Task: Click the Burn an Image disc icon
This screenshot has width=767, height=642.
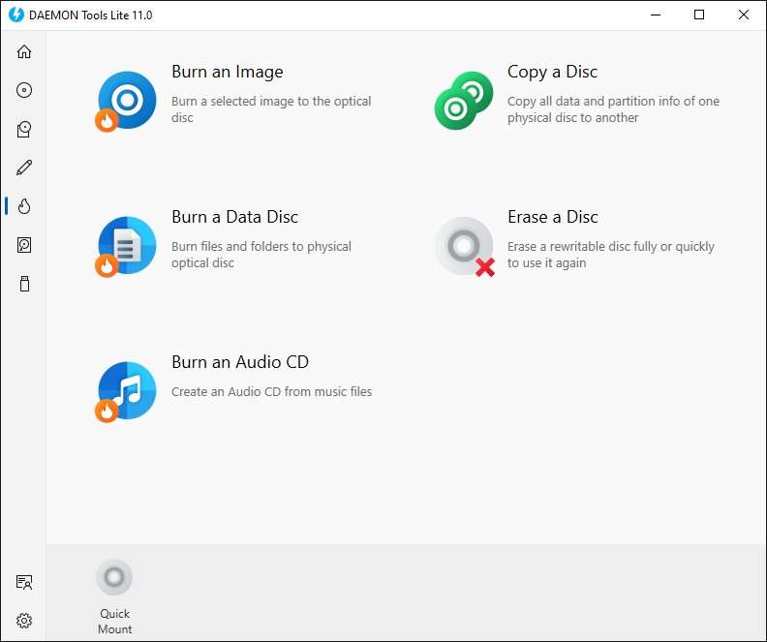Action: pos(126,102)
